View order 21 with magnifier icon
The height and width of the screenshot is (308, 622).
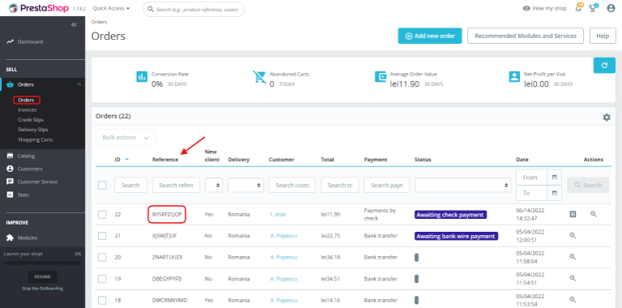pyautogui.click(x=573, y=235)
